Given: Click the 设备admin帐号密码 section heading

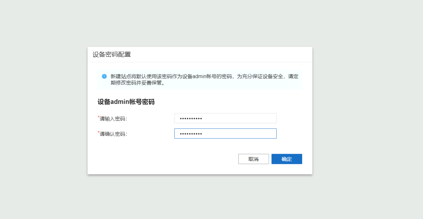Looking at the screenshot, I should point(126,102).
